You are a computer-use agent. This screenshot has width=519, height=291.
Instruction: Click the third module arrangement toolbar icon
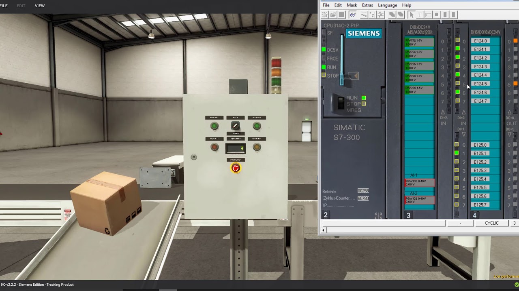point(380,15)
